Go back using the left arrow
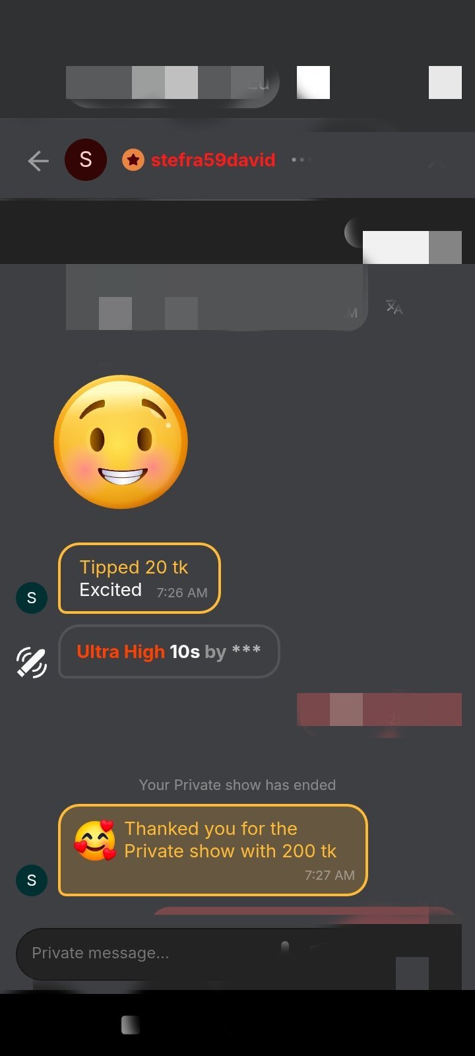The width and height of the screenshot is (475, 1056). click(x=38, y=160)
